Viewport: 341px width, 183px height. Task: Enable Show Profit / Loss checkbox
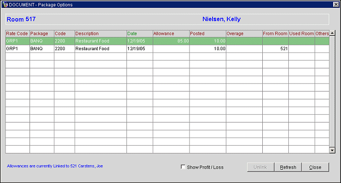pos(183,167)
